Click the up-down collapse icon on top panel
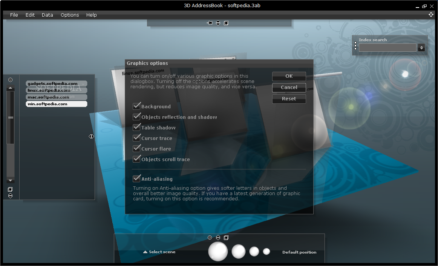The width and height of the screenshot is (438, 266). (218, 23)
